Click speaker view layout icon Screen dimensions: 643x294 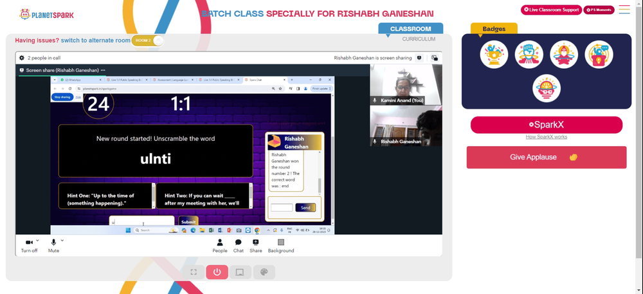tap(419, 58)
